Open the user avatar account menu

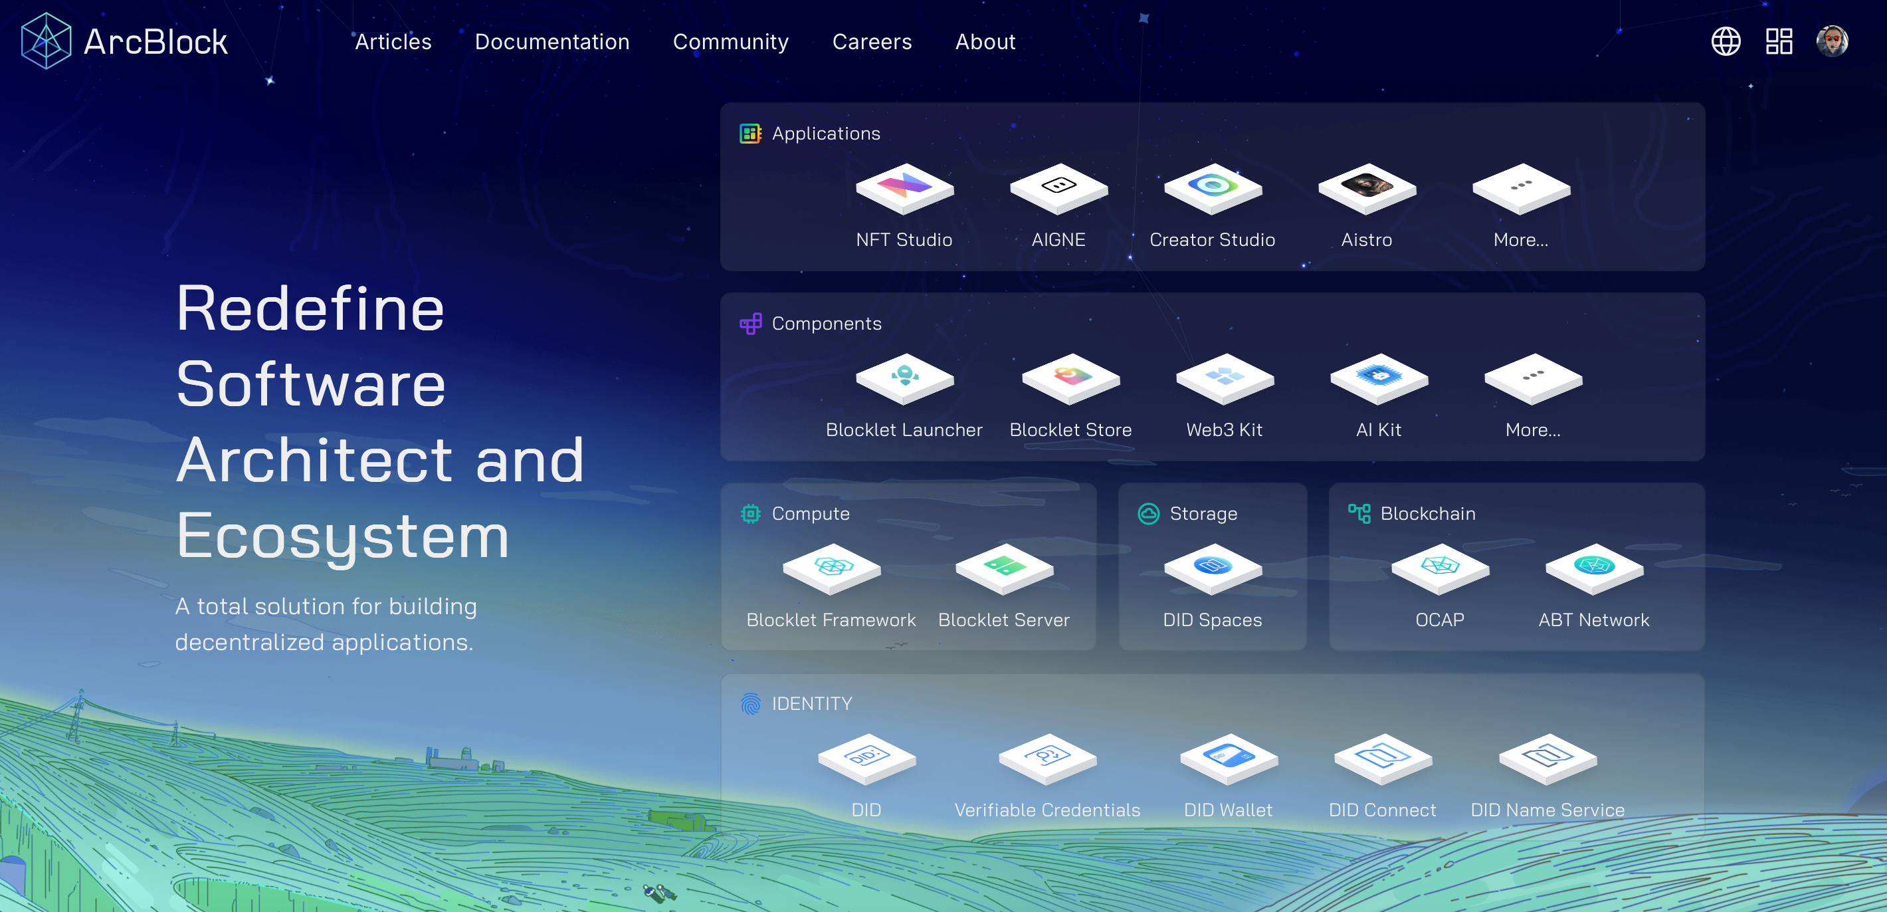(1831, 41)
